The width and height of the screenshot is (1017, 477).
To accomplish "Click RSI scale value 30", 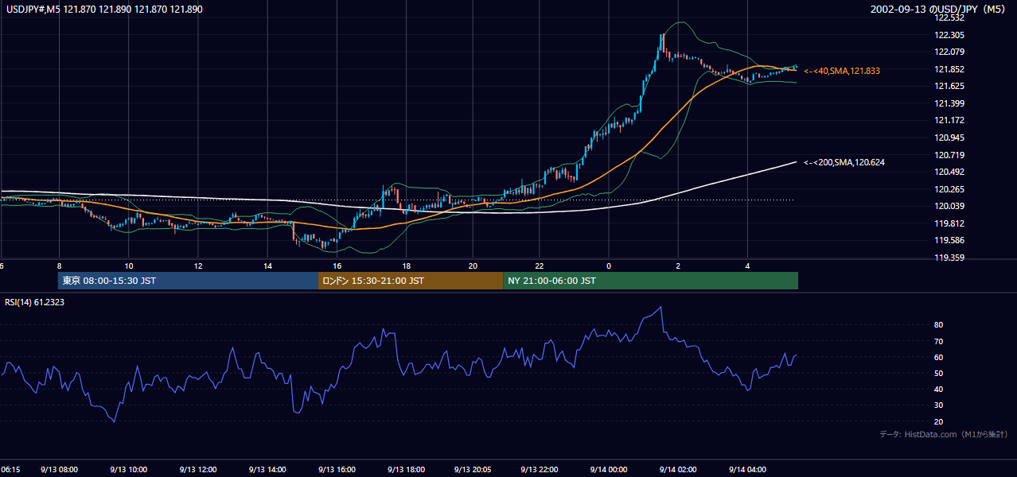I will (x=939, y=405).
